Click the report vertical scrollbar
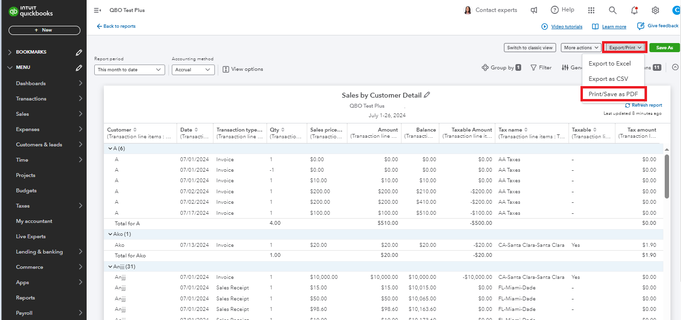Image resolution: width=681 pixels, height=320 pixels. 667,176
